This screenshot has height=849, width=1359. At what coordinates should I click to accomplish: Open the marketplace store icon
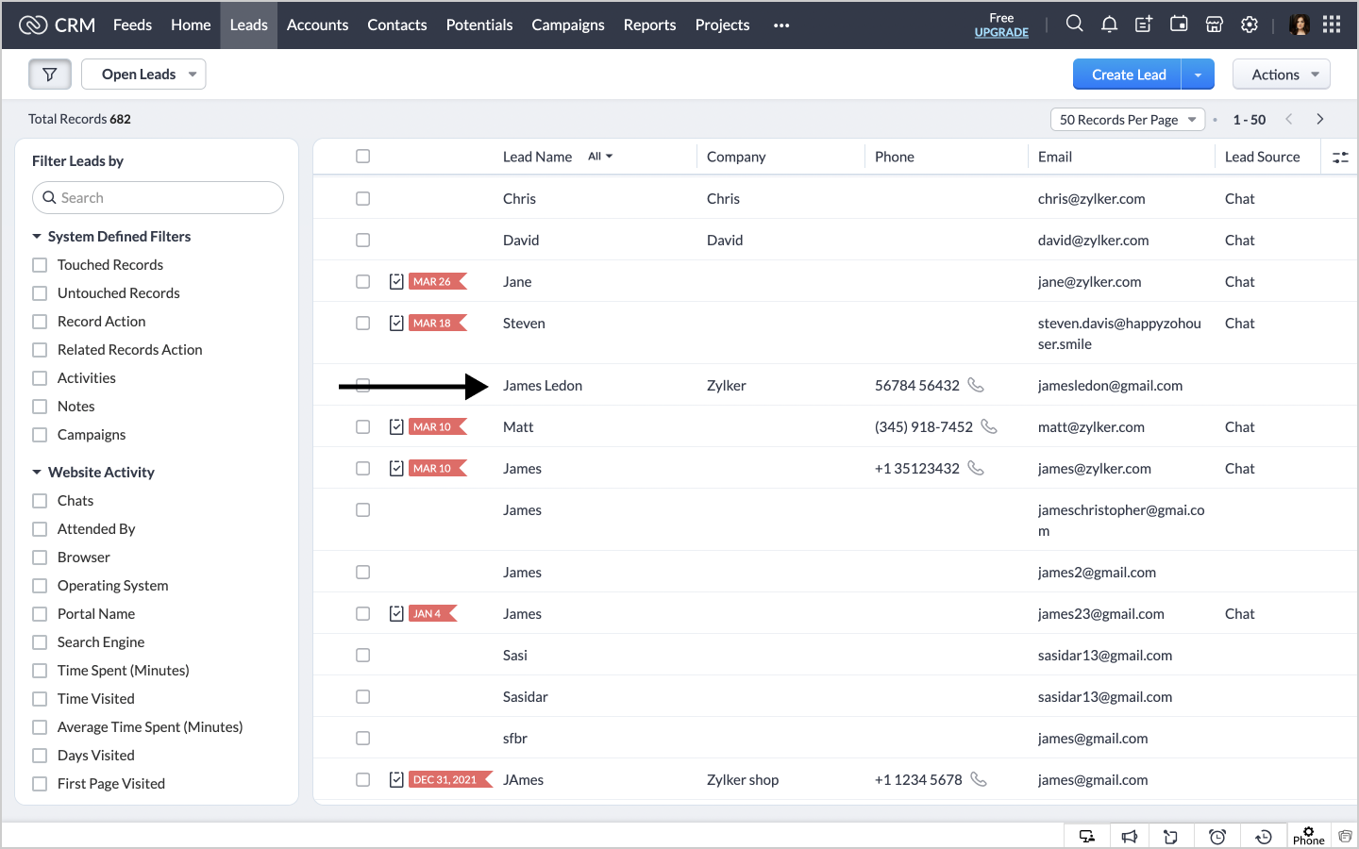point(1215,25)
